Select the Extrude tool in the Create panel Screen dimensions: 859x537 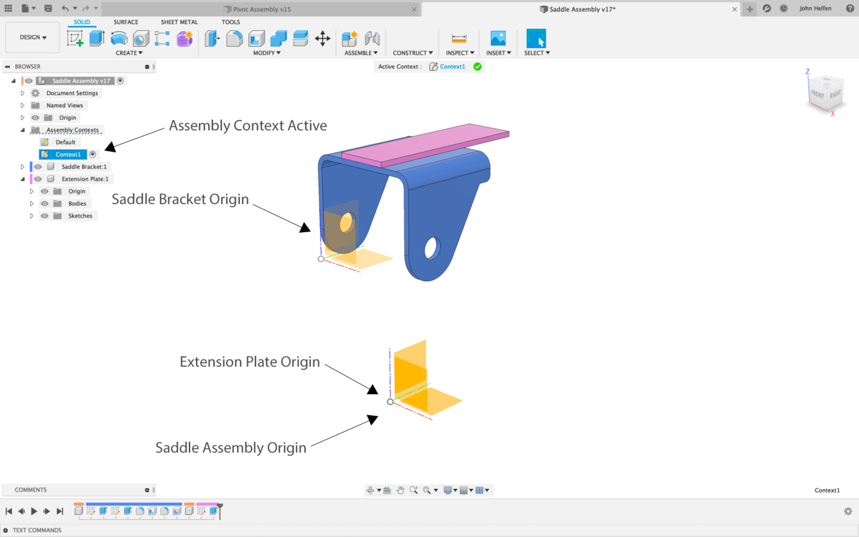[96, 38]
